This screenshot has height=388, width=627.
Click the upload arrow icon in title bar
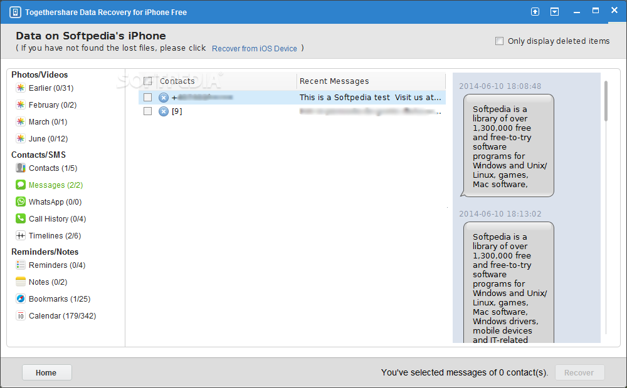coord(535,11)
